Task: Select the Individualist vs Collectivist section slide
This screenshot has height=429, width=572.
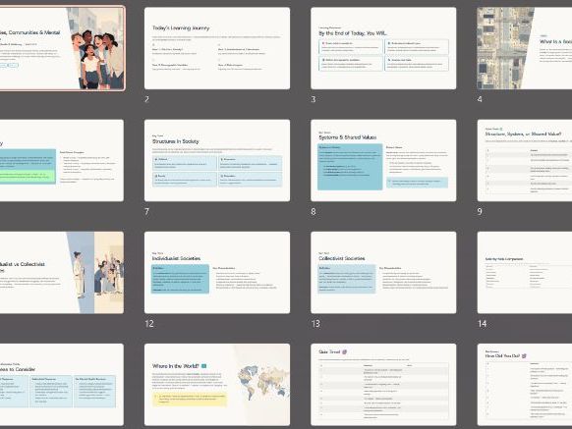Action: pos(62,273)
